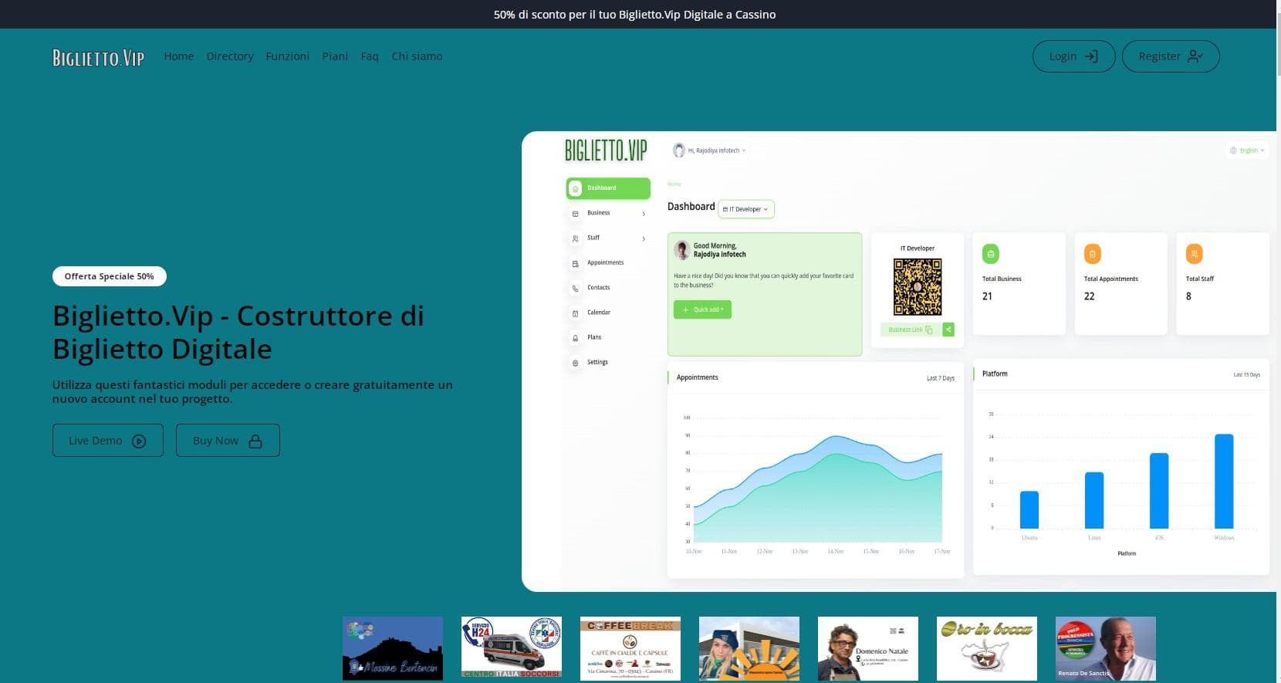Open the Domenico Natale card thumbnail

[867, 648]
